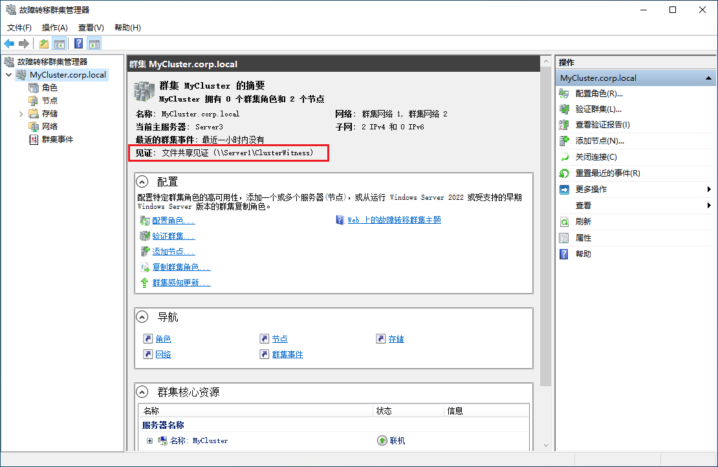
Task: Click the 复制群集角色 icon
Action: 145,267
